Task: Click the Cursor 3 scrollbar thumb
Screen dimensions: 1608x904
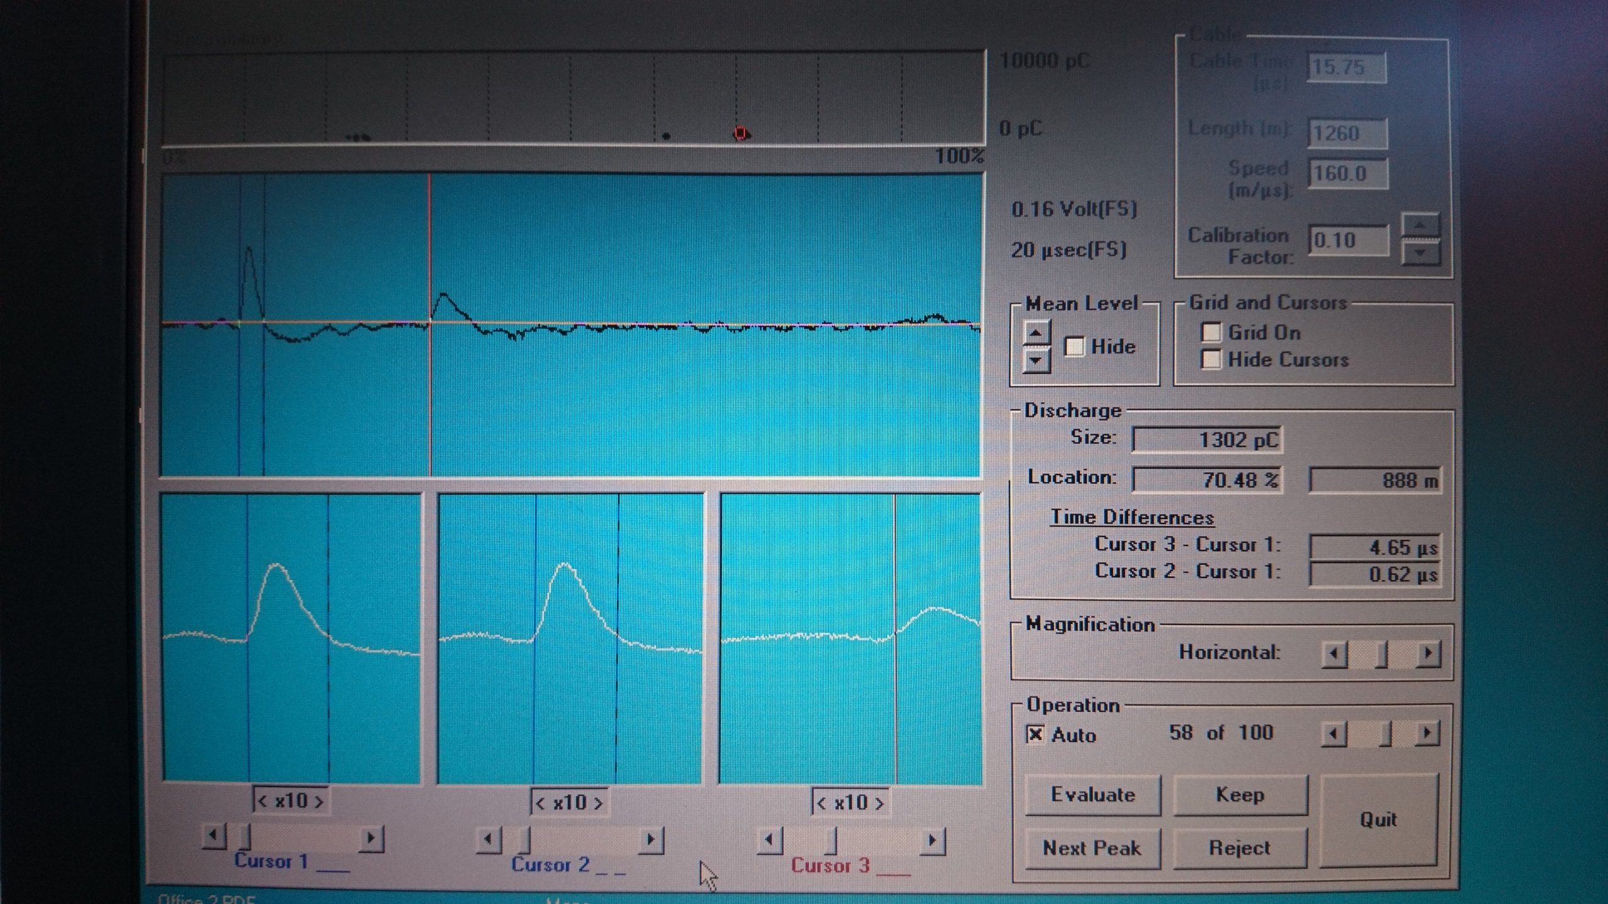Action: (830, 841)
